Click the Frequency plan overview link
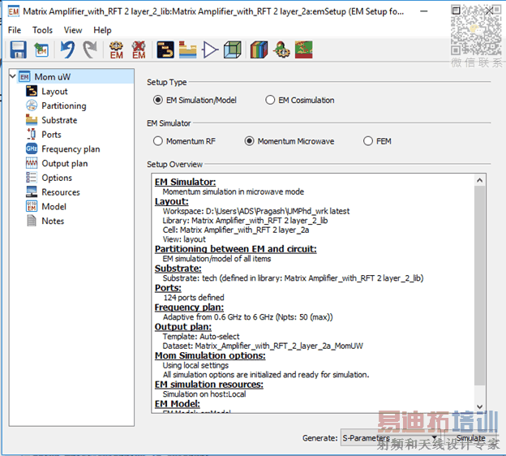The height and width of the screenshot is (456, 506). pyautogui.click(x=189, y=307)
